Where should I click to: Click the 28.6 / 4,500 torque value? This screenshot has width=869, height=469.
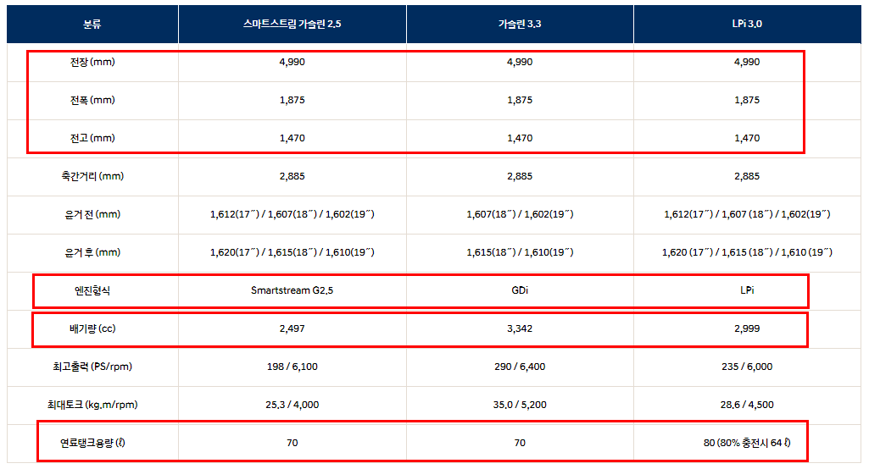coord(747,405)
